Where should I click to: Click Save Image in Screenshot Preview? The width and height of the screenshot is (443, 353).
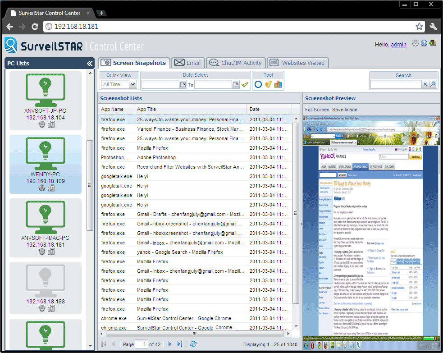point(345,110)
